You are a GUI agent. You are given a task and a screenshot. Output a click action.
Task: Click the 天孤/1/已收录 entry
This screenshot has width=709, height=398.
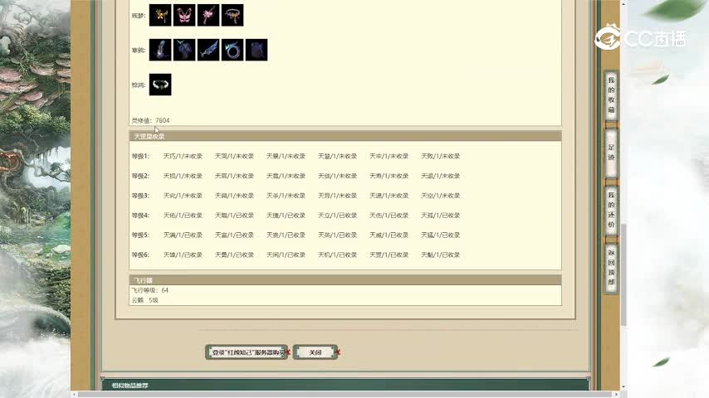click(440, 216)
